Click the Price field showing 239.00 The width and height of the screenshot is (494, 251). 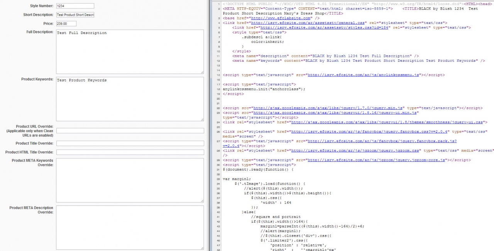point(66,24)
